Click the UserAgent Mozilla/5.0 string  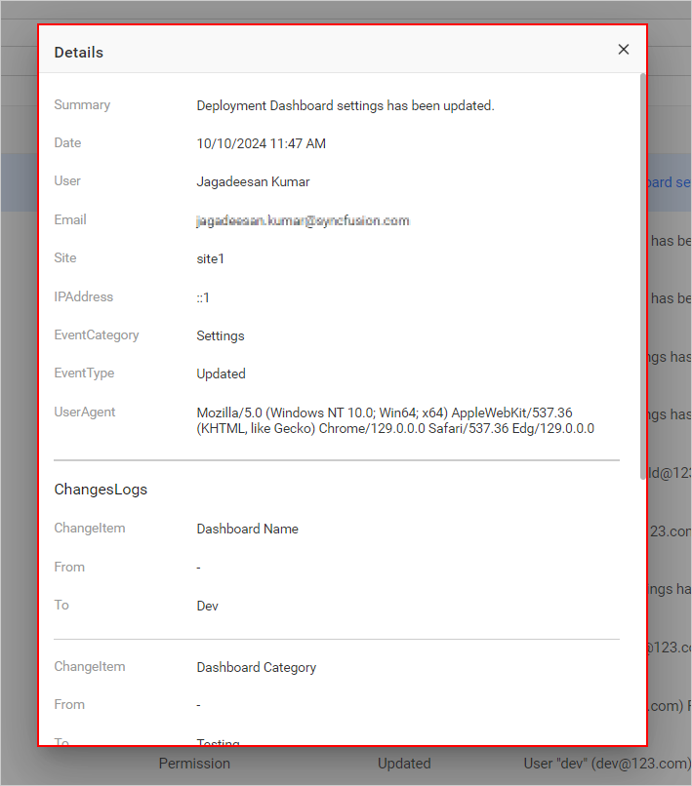click(x=395, y=420)
